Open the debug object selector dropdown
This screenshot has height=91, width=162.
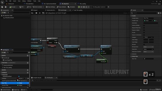pyautogui.click(x=99, y=7)
